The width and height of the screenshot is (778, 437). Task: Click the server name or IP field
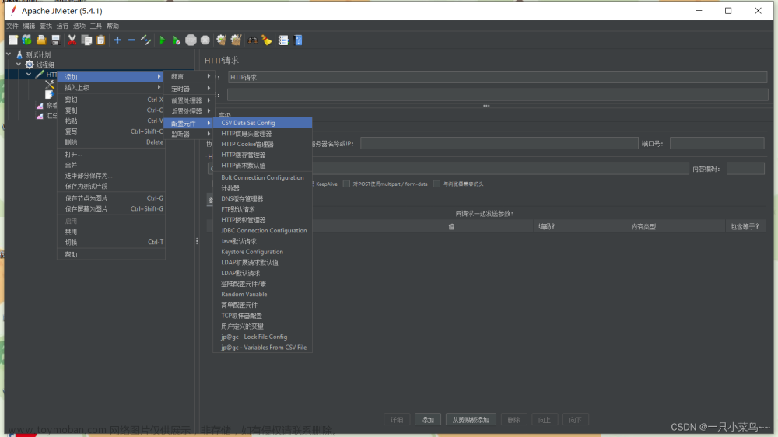[499, 143]
